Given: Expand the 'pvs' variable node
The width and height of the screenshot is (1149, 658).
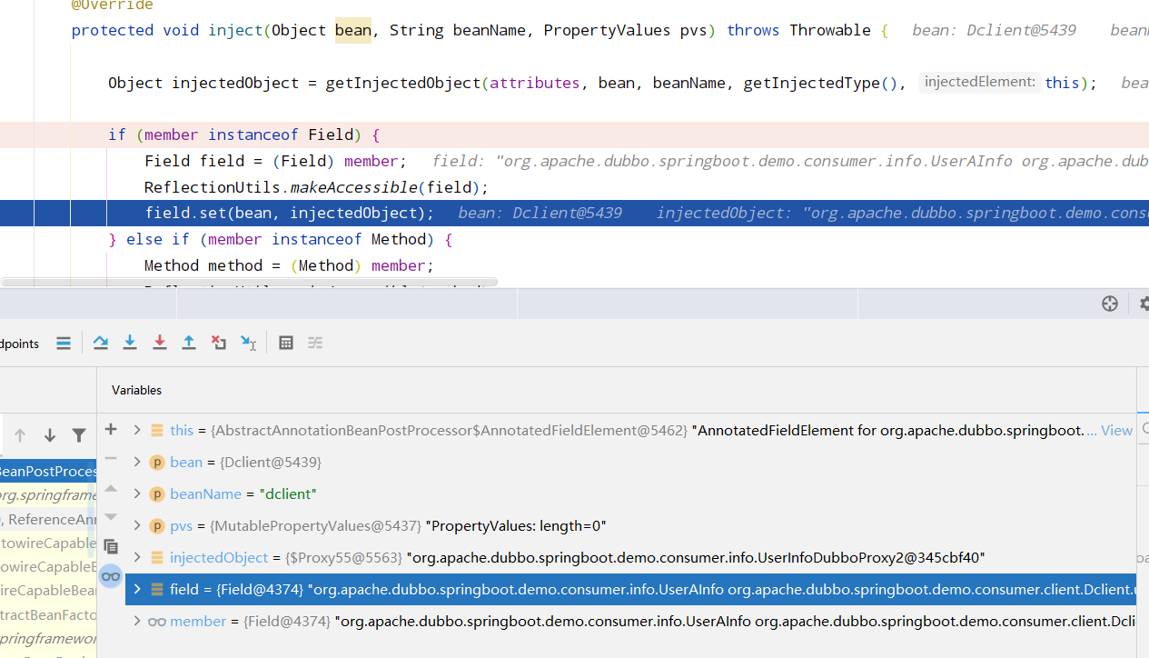Looking at the screenshot, I should [137, 525].
